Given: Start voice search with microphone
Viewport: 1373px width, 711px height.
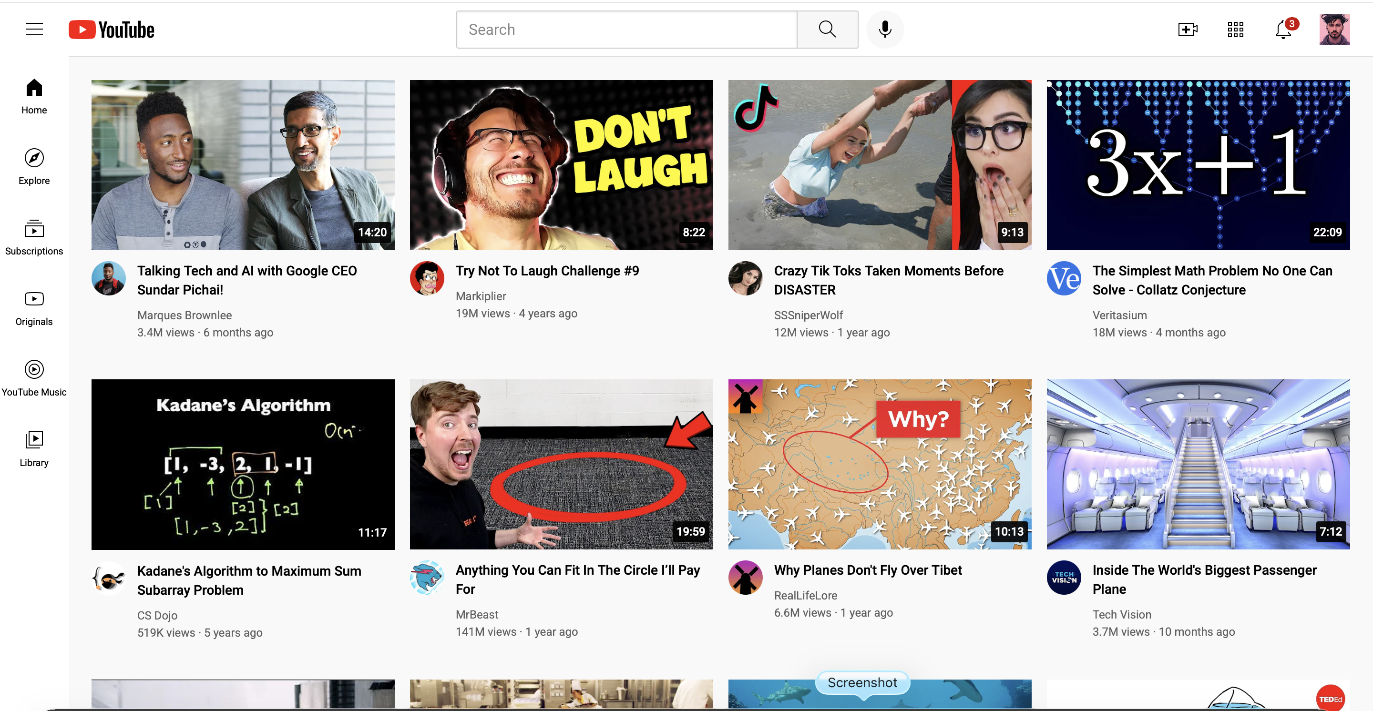Looking at the screenshot, I should tap(885, 29).
